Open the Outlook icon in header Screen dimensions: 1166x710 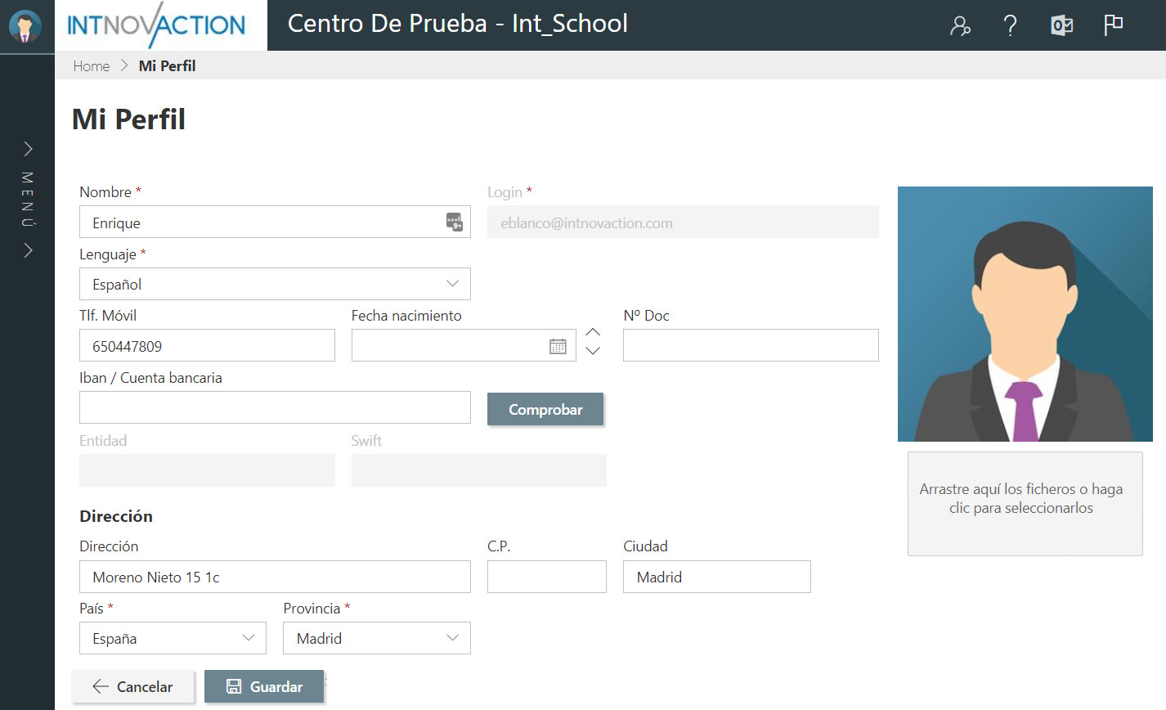(x=1061, y=26)
